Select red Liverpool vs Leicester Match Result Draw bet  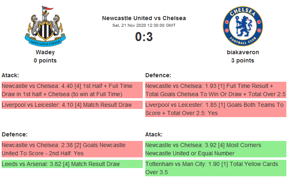tap(72, 105)
